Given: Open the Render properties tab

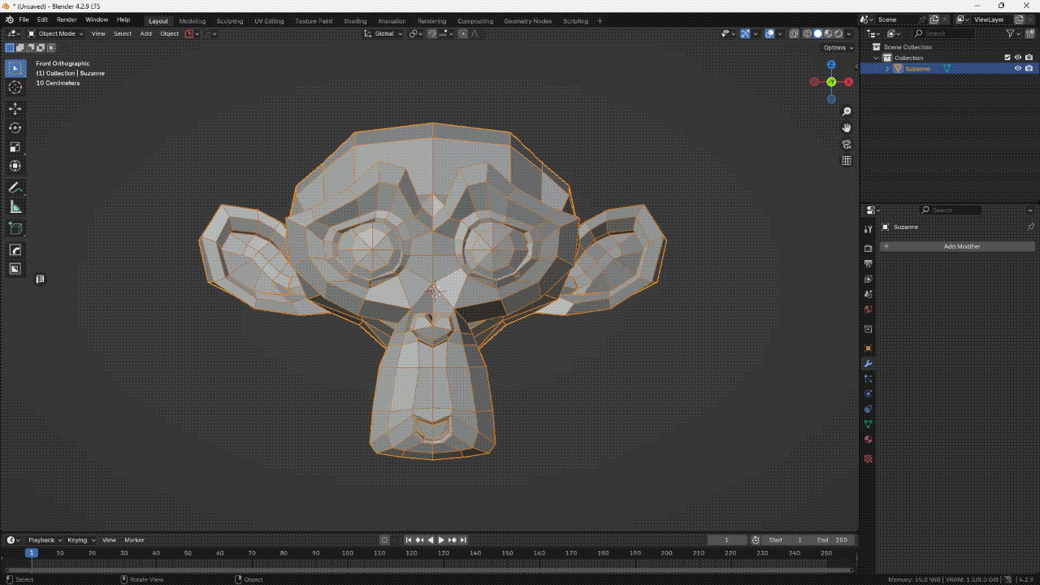Looking at the screenshot, I should point(868,248).
